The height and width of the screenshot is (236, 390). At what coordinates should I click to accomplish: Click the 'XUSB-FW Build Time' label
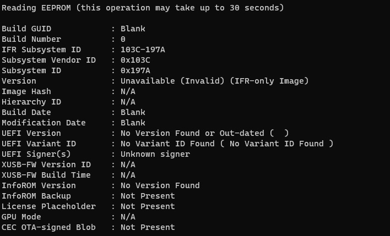46,175
